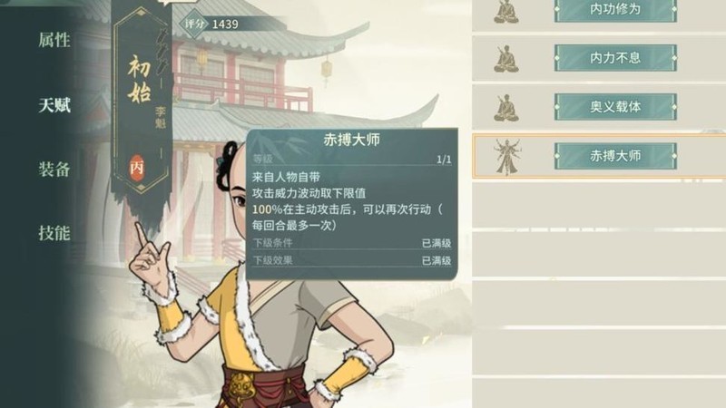This screenshot has width=726, height=408.
Task: Click the 李魁 character name text
Action: [x=161, y=118]
